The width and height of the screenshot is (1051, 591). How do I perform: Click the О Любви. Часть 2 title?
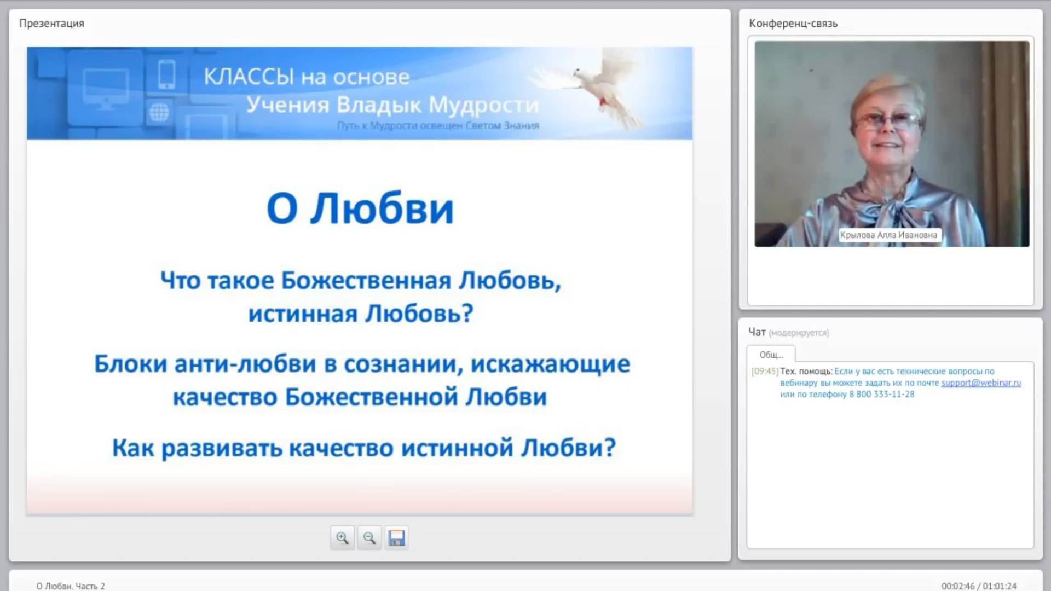point(71,586)
